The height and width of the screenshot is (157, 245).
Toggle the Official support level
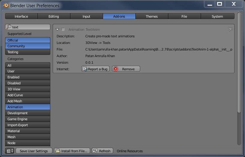[x=28, y=40]
